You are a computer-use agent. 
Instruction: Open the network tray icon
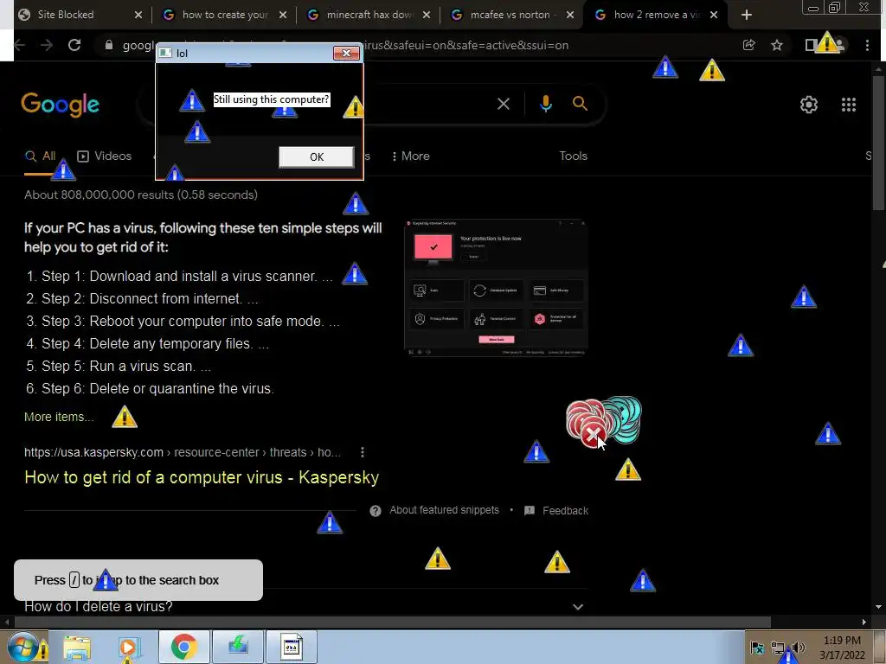pos(778,648)
